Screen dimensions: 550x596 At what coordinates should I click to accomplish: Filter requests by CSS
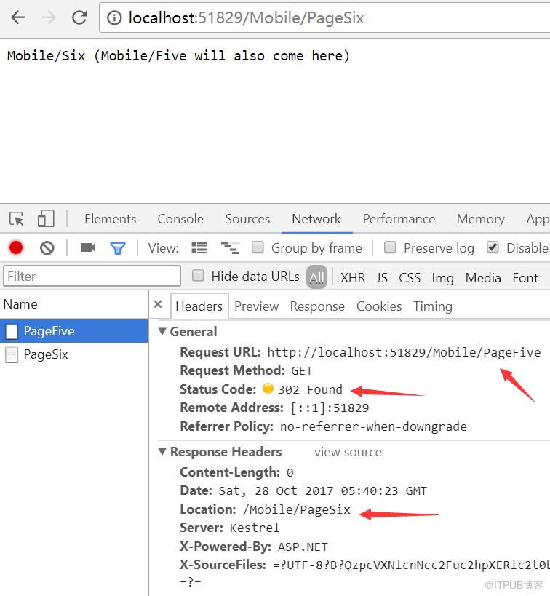click(410, 277)
